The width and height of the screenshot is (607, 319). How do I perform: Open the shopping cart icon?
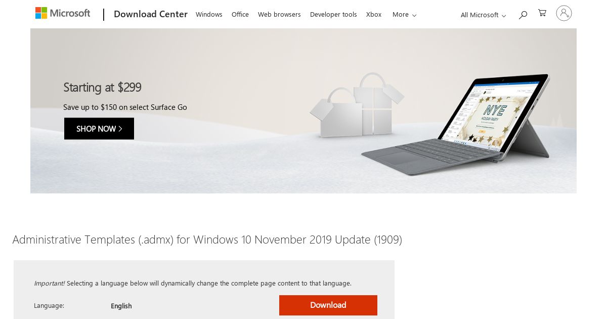[542, 13]
